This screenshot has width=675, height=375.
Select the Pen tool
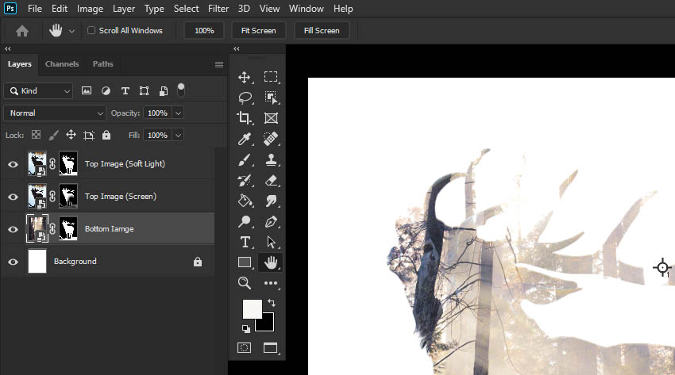coord(271,221)
